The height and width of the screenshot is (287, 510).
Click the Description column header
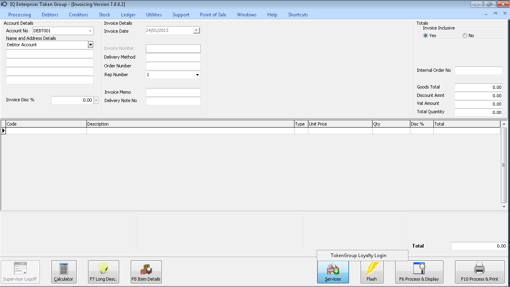[x=190, y=124]
